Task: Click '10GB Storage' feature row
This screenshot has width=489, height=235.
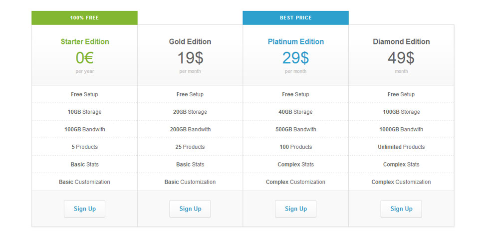Action: pyautogui.click(x=84, y=112)
